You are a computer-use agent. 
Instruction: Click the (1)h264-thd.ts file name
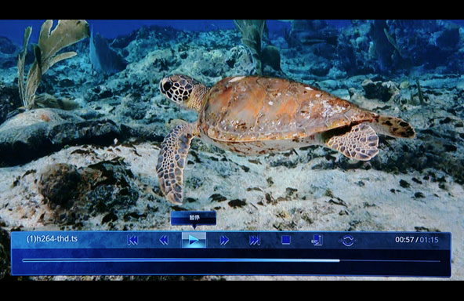click(x=52, y=239)
